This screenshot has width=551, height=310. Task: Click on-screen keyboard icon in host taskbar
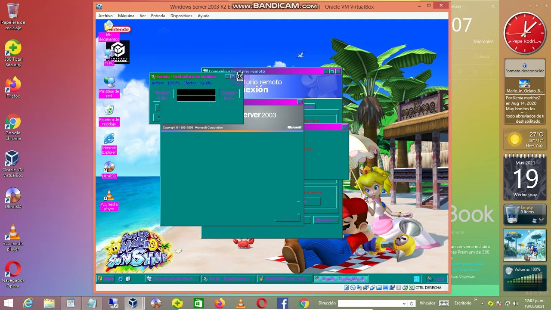click(x=444, y=303)
